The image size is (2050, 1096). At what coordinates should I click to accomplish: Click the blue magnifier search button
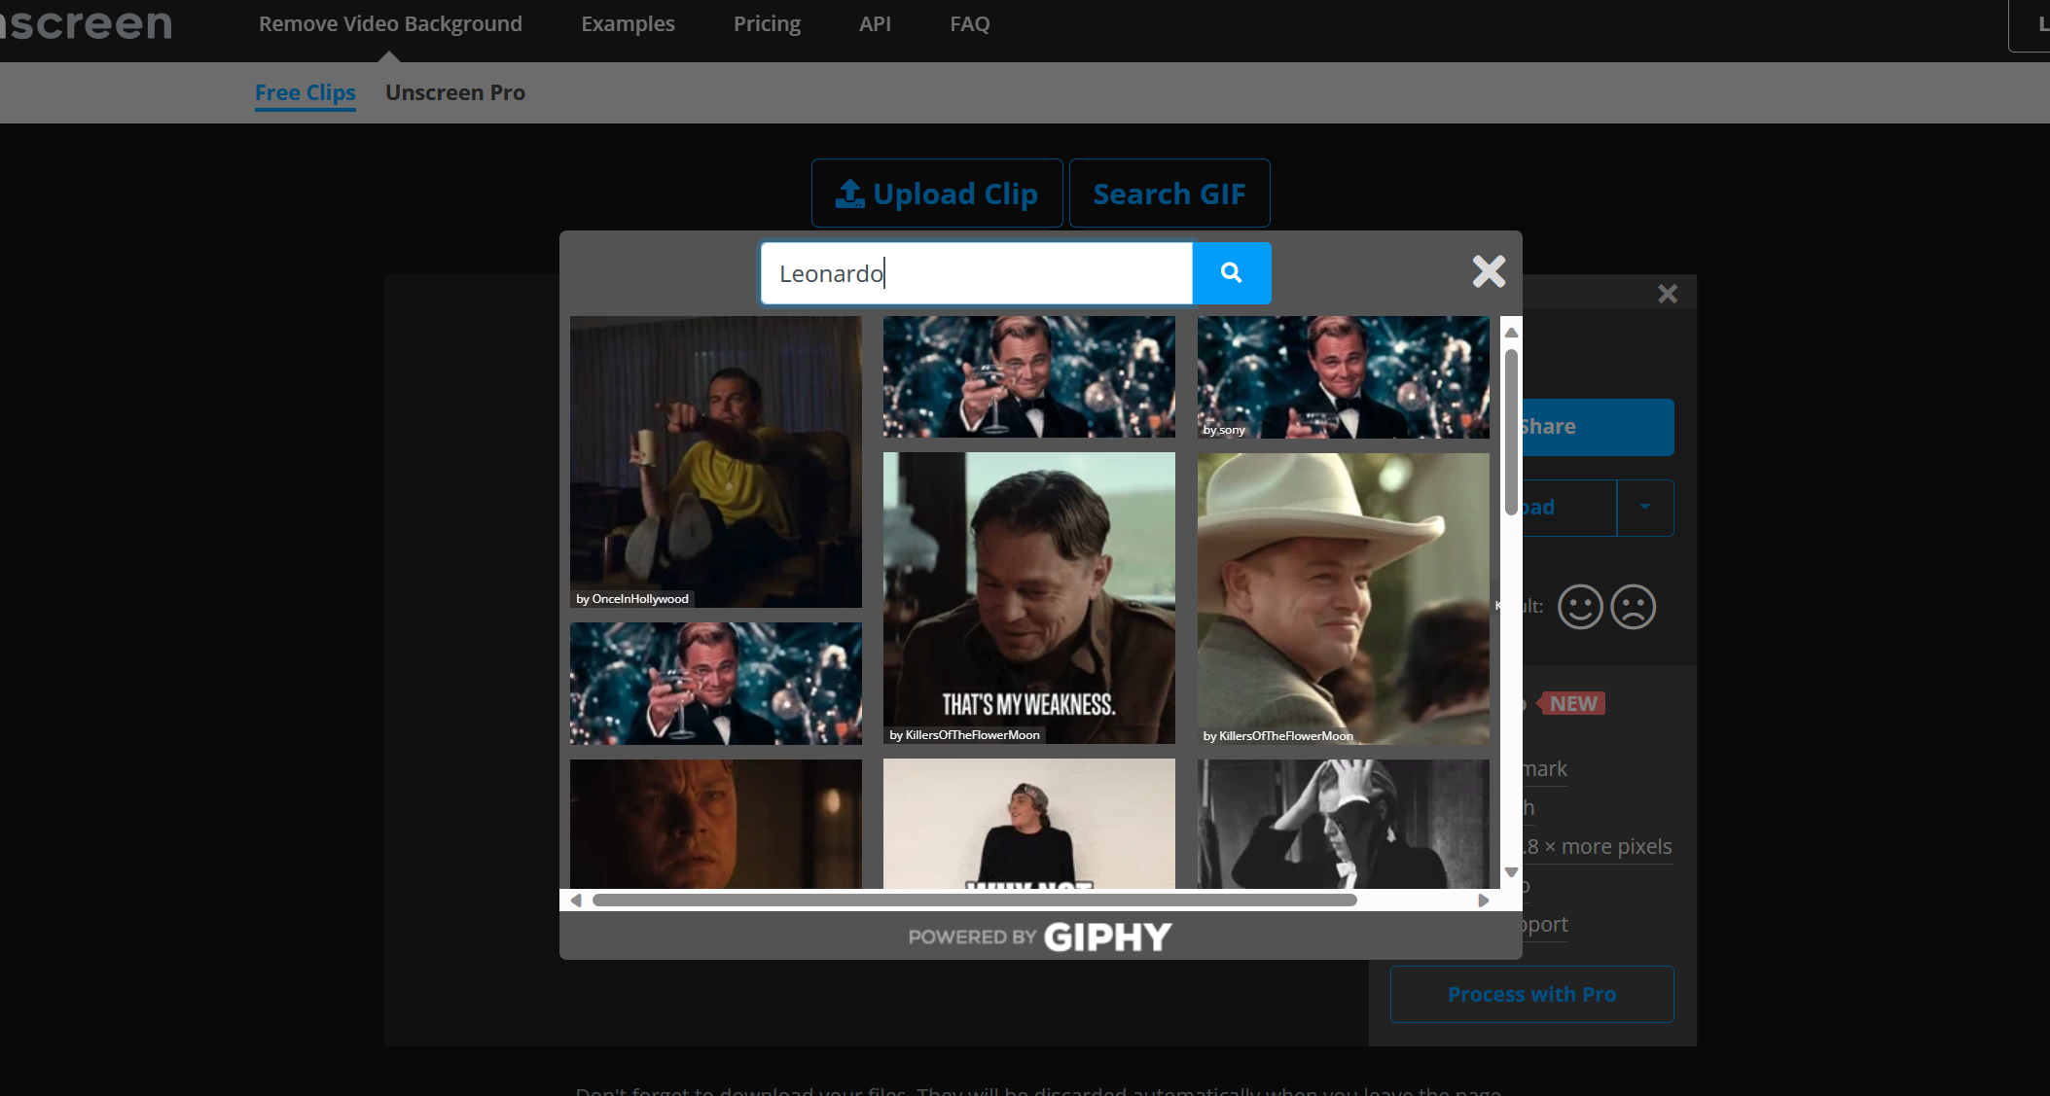1231,273
